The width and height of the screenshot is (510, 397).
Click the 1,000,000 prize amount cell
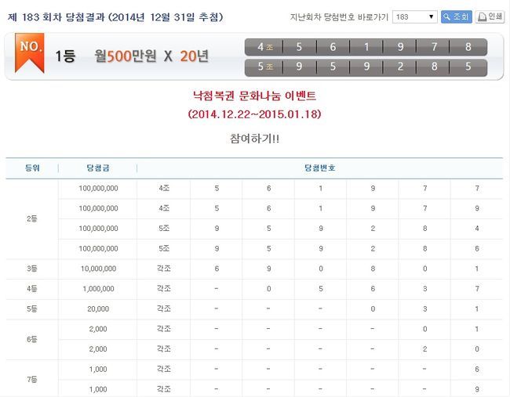pyautogui.click(x=98, y=289)
